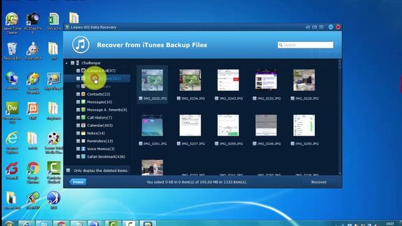Collapse the Challenger backup tree node

[x=67, y=63]
